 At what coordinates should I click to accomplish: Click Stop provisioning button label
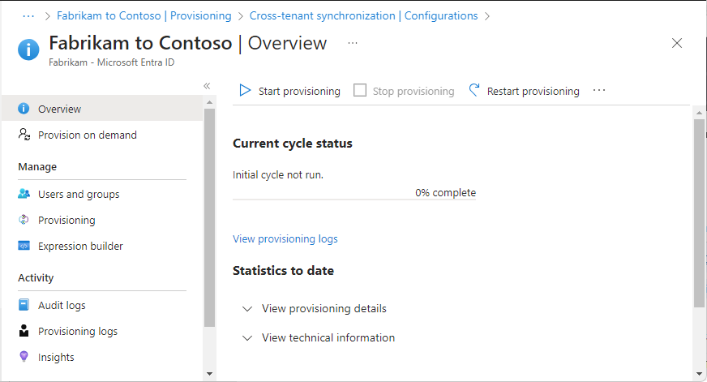coord(413,91)
